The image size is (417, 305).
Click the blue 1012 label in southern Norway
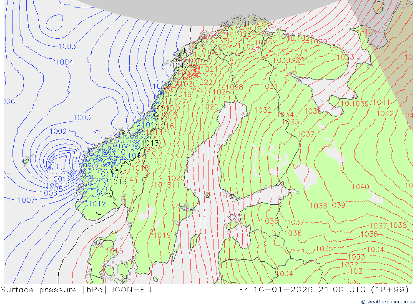97,203
